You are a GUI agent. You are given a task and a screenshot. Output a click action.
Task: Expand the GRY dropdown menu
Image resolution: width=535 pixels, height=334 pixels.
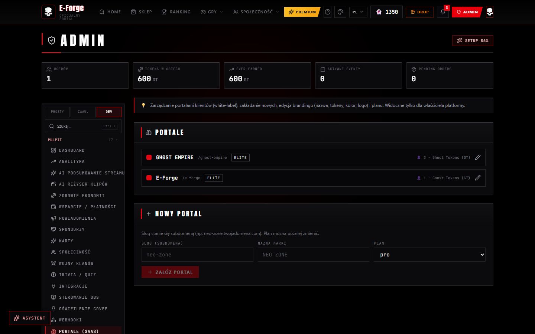click(x=212, y=12)
